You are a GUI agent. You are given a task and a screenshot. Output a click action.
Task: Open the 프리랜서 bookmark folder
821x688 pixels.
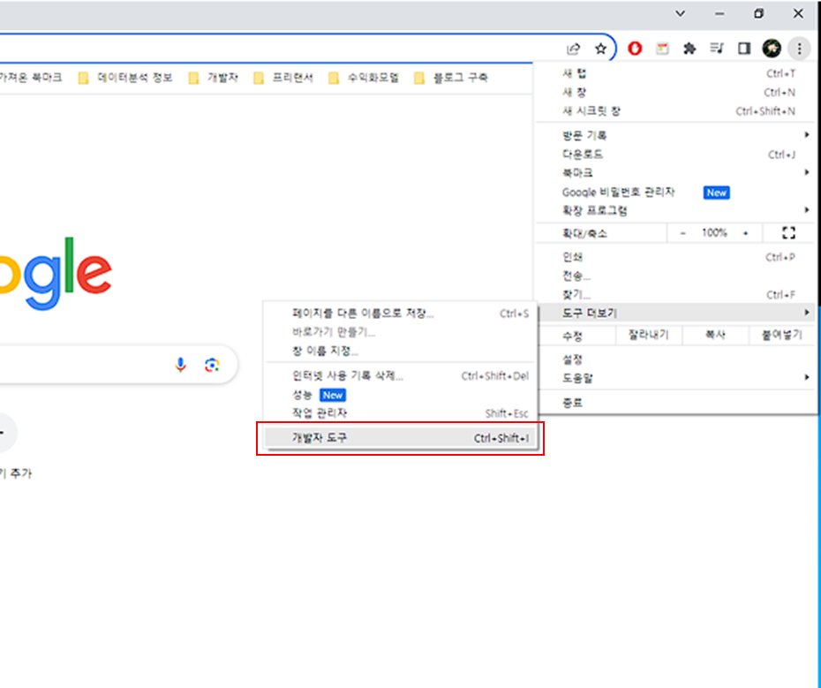pos(283,78)
